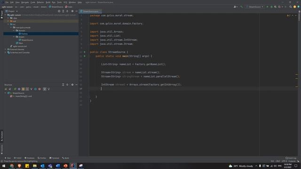Select opened file in Project panel
The width and height of the screenshot is (301, 169).
[59, 11]
